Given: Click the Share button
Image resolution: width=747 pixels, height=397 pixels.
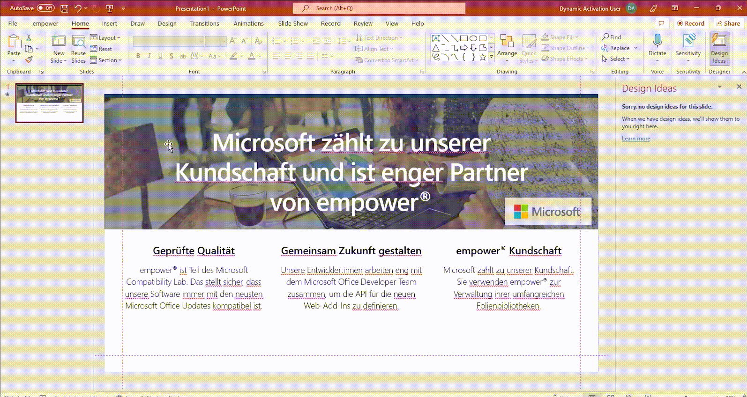Looking at the screenshot, I should 728,23.
